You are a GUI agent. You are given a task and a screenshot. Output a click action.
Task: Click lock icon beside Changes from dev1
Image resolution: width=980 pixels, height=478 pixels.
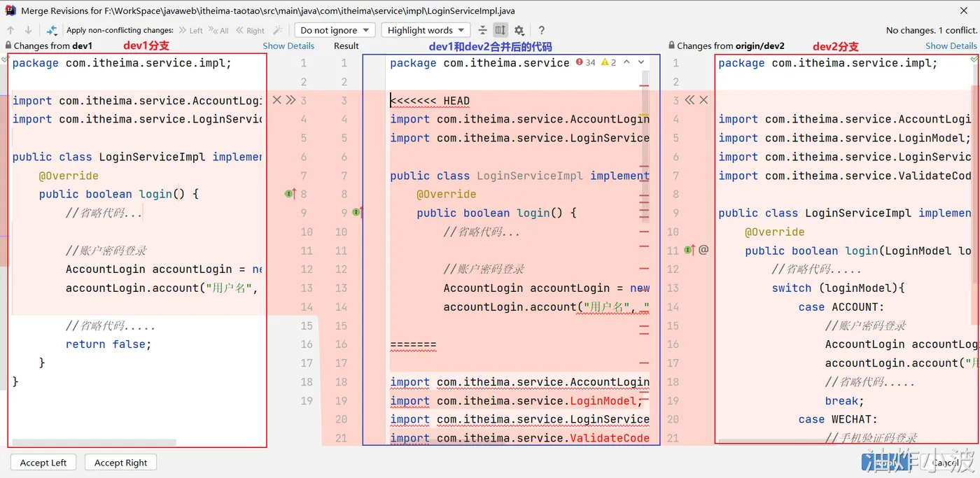pos(8,46)
